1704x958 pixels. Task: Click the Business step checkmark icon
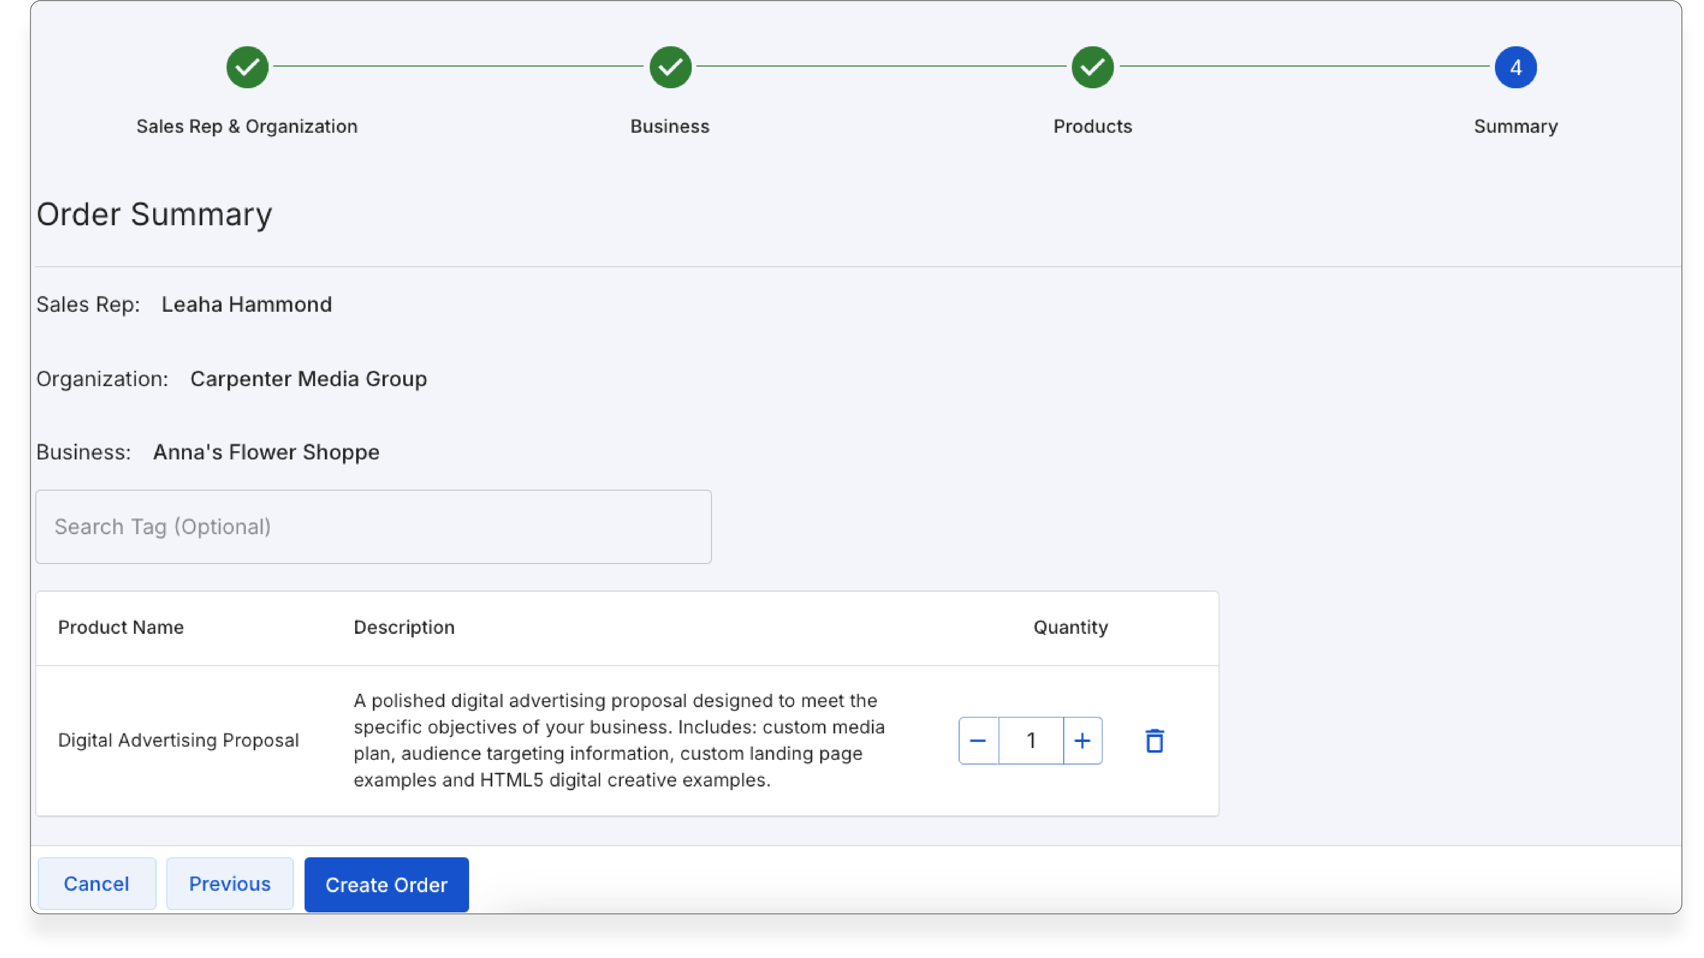669,67
